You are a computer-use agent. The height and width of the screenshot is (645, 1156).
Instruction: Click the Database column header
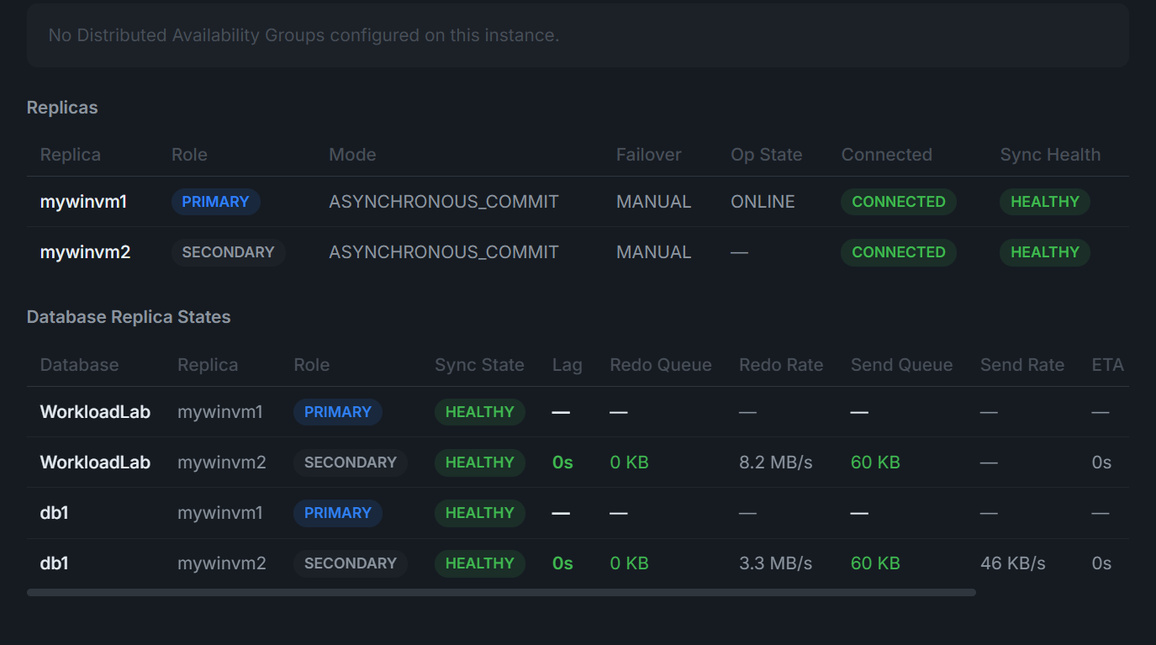tap(80, 365)
